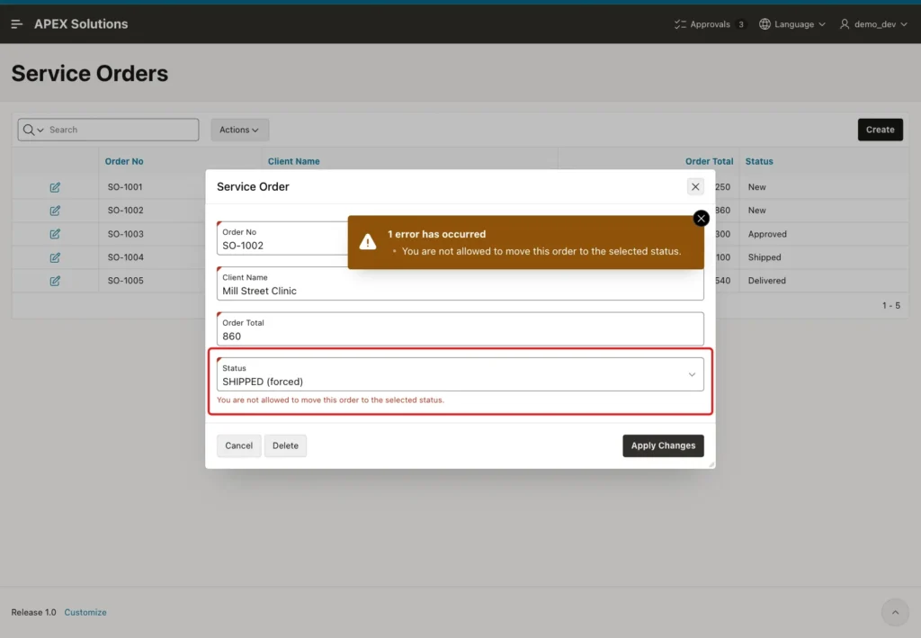
Task: Sort by Client Name column header
Action: tap(294, 161)
